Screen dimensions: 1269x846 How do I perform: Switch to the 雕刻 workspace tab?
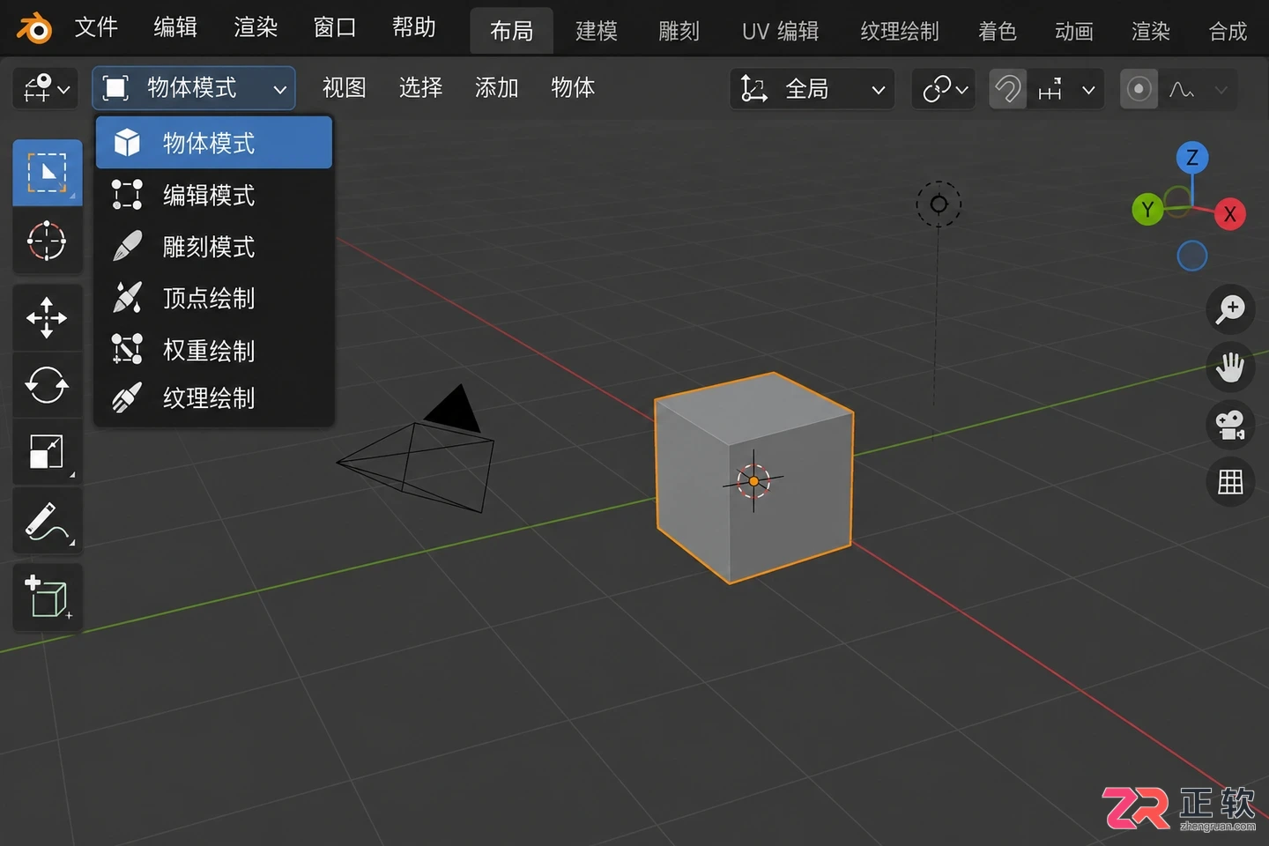point(679,31)
